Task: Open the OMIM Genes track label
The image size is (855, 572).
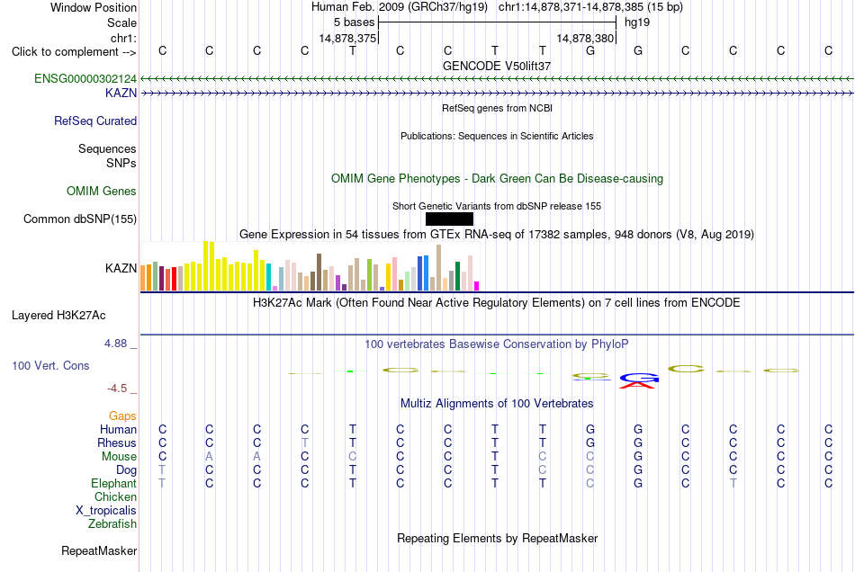Action: (x=102, y=192)
